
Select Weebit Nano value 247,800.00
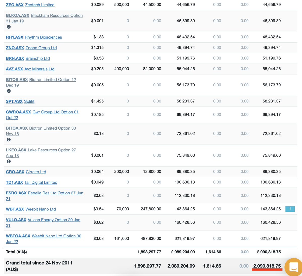pyautogui.click(x=151, y=209)
